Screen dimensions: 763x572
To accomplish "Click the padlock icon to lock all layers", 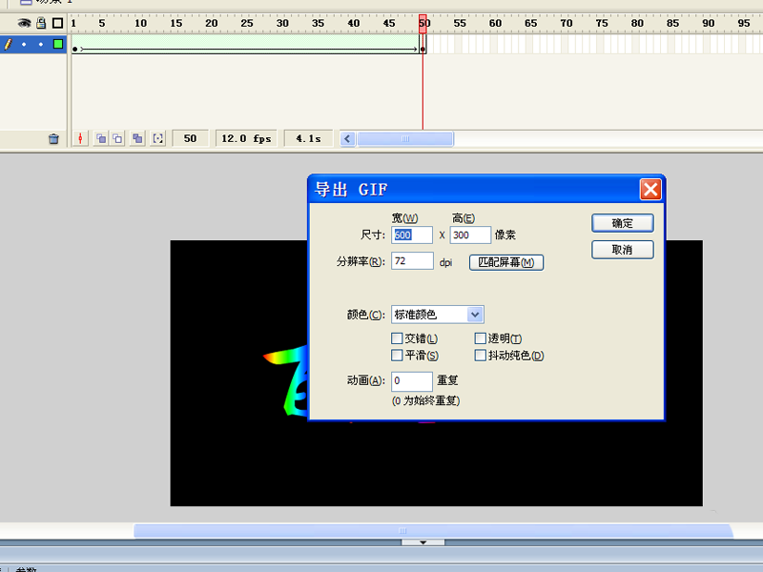I will (x=41, y=23).
